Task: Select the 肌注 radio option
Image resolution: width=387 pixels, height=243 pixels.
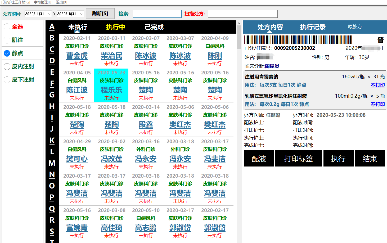Action: point(7,40)
